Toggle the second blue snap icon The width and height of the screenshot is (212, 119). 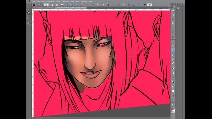(134, 5)
